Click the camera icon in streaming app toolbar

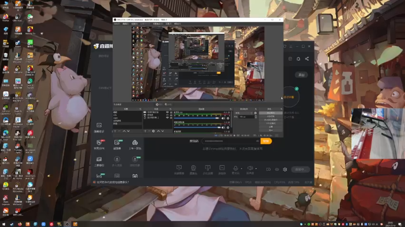pos(193,168)
